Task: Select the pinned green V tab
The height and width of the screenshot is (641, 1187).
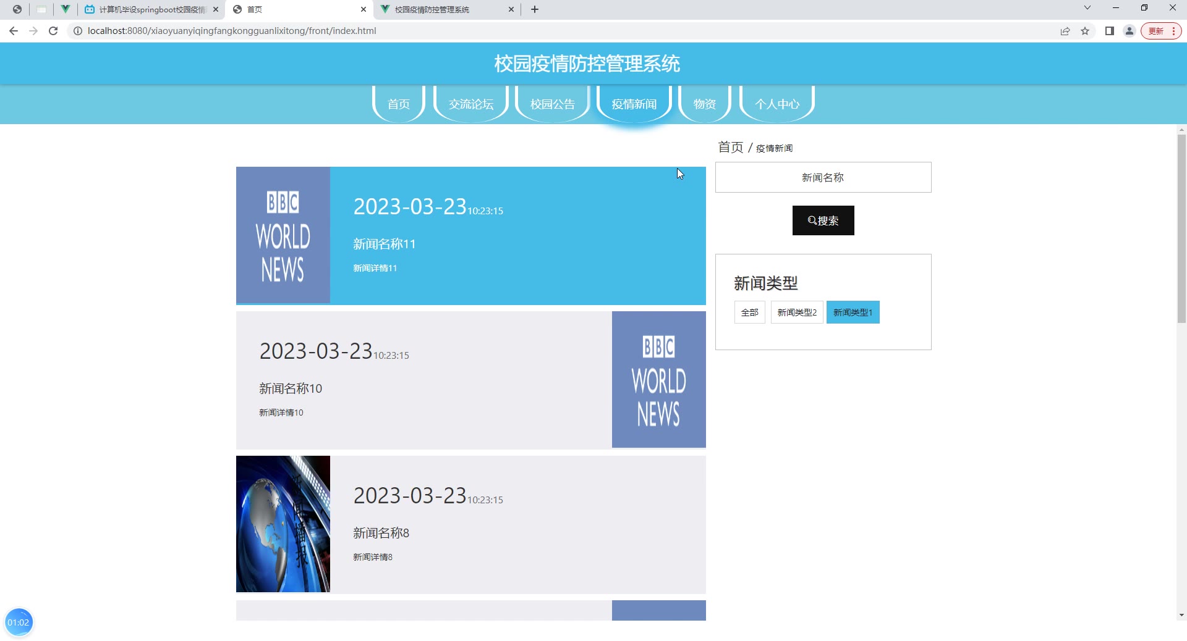Action: [x=65, y=9]
